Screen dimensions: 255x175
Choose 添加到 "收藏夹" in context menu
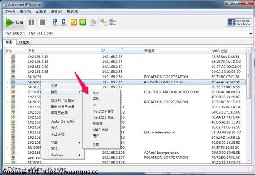coord(62,101)
